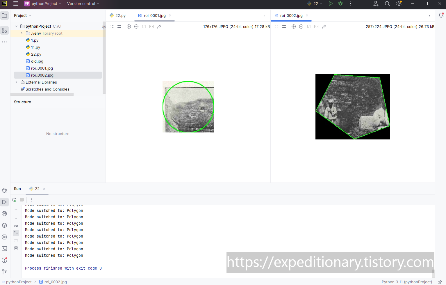Viewport: 446px width, 285px height.
Task: Open old.jpg in the project tree
Action: tap(37, 61)
